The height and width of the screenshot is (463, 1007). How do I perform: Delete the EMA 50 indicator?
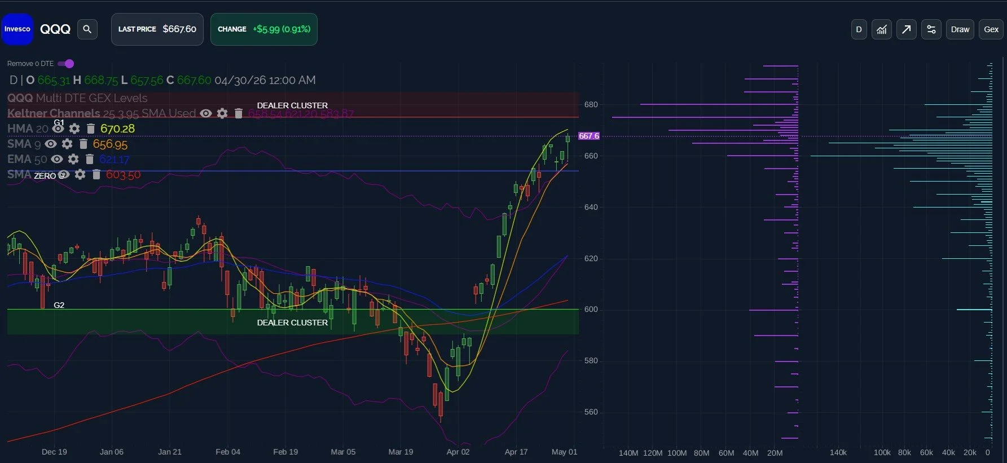pos(89,159)
